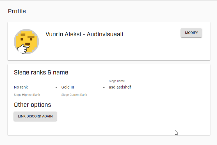The image size is (217, 145).
Task: Click the "Other options" heading
Action: pyautogui.click(x=33, y=105)
